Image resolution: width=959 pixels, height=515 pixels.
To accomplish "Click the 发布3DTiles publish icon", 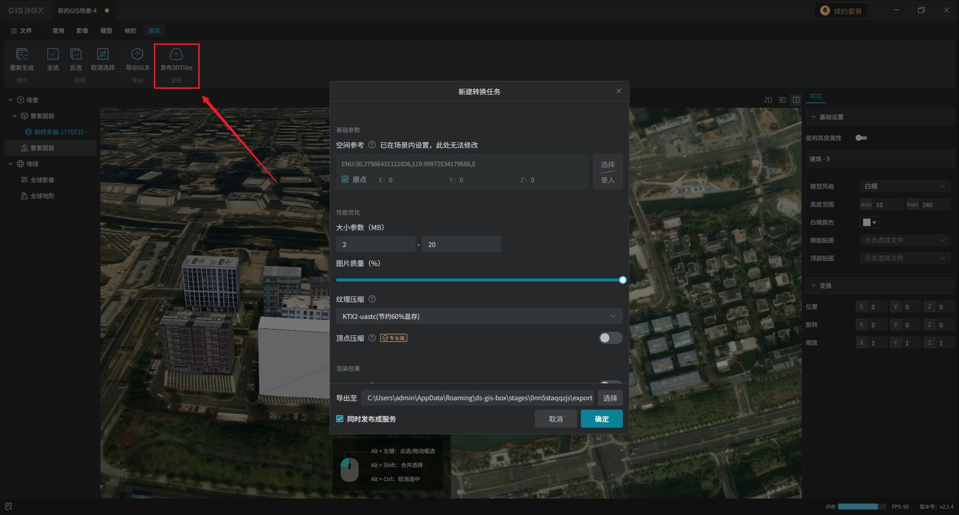I will coord(176,54).
